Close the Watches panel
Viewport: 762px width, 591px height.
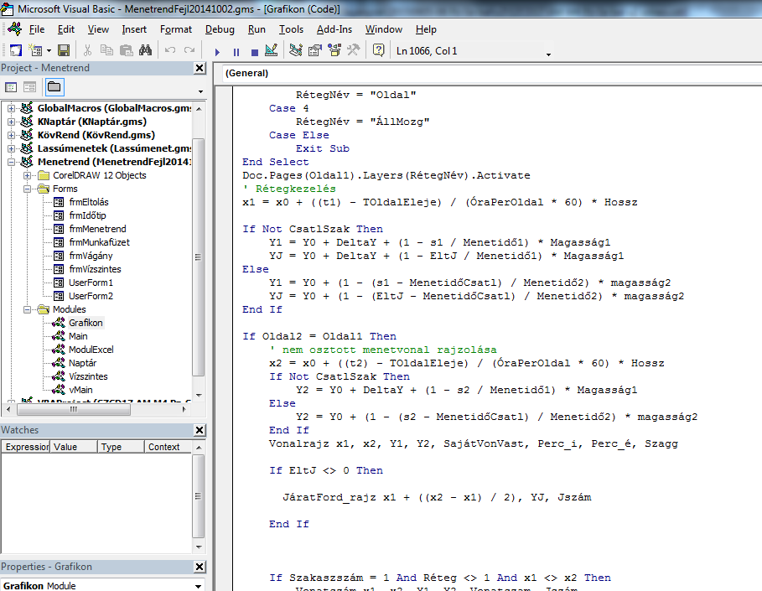pos(200,430)
